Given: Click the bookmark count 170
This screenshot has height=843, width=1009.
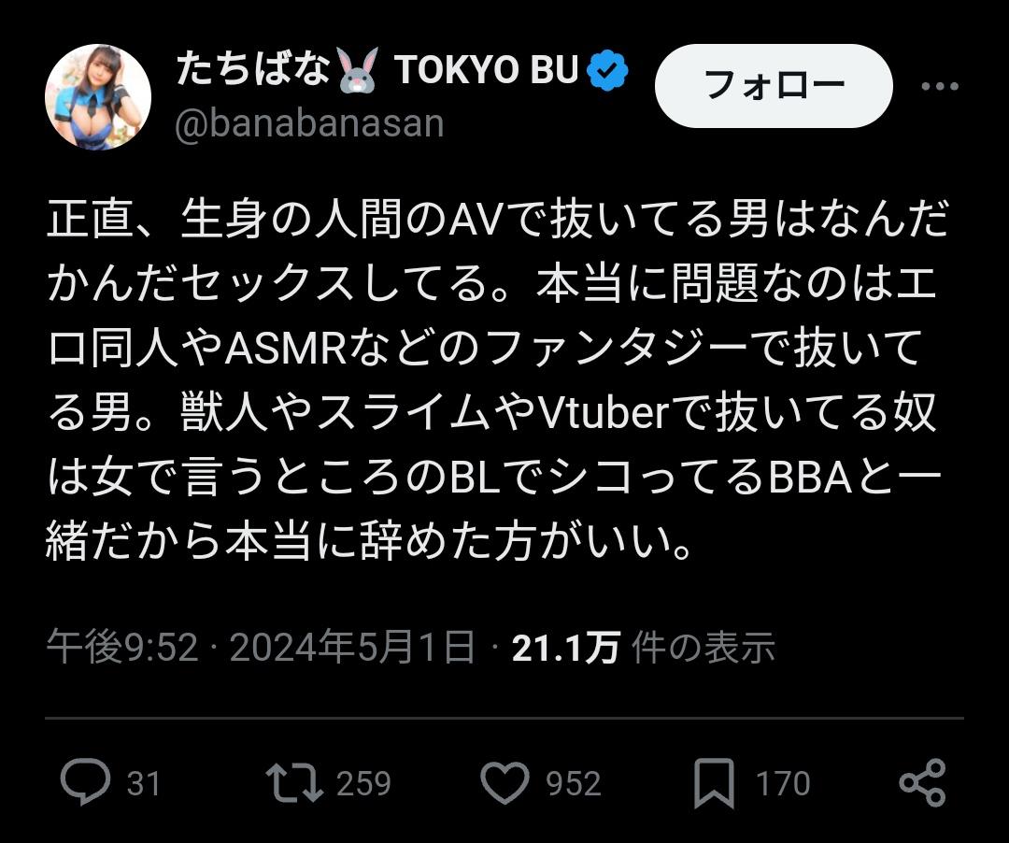Looking at the screenshot, I should point(783,783).
